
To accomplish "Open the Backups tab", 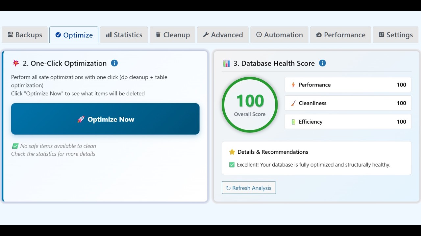I will [x=25, y=35].
